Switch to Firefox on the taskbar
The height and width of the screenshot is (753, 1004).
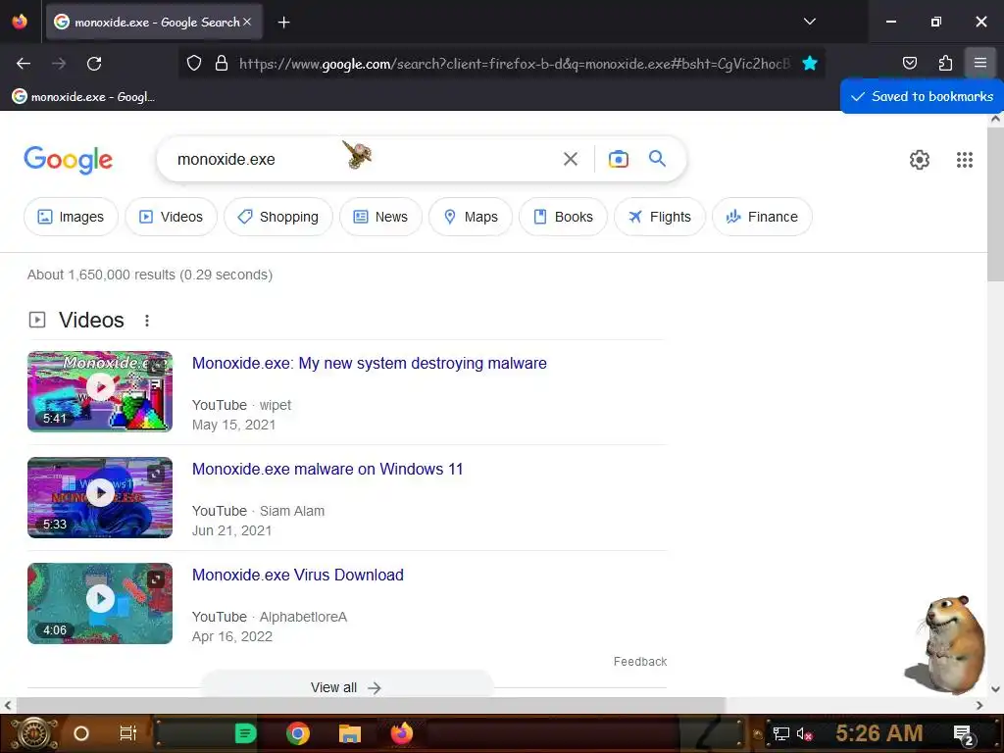402,733
